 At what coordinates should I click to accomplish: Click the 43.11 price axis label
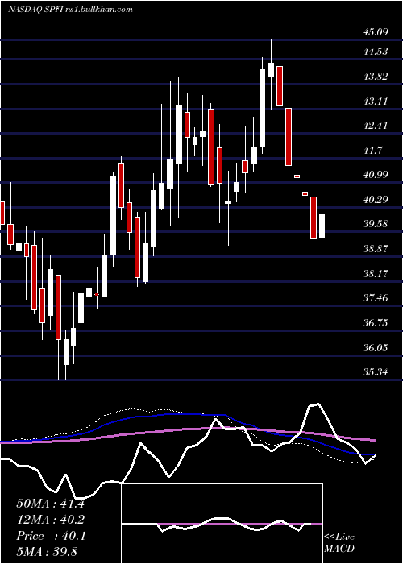376,102
